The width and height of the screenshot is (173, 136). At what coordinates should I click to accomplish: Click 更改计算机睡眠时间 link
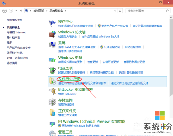(131, 72)
